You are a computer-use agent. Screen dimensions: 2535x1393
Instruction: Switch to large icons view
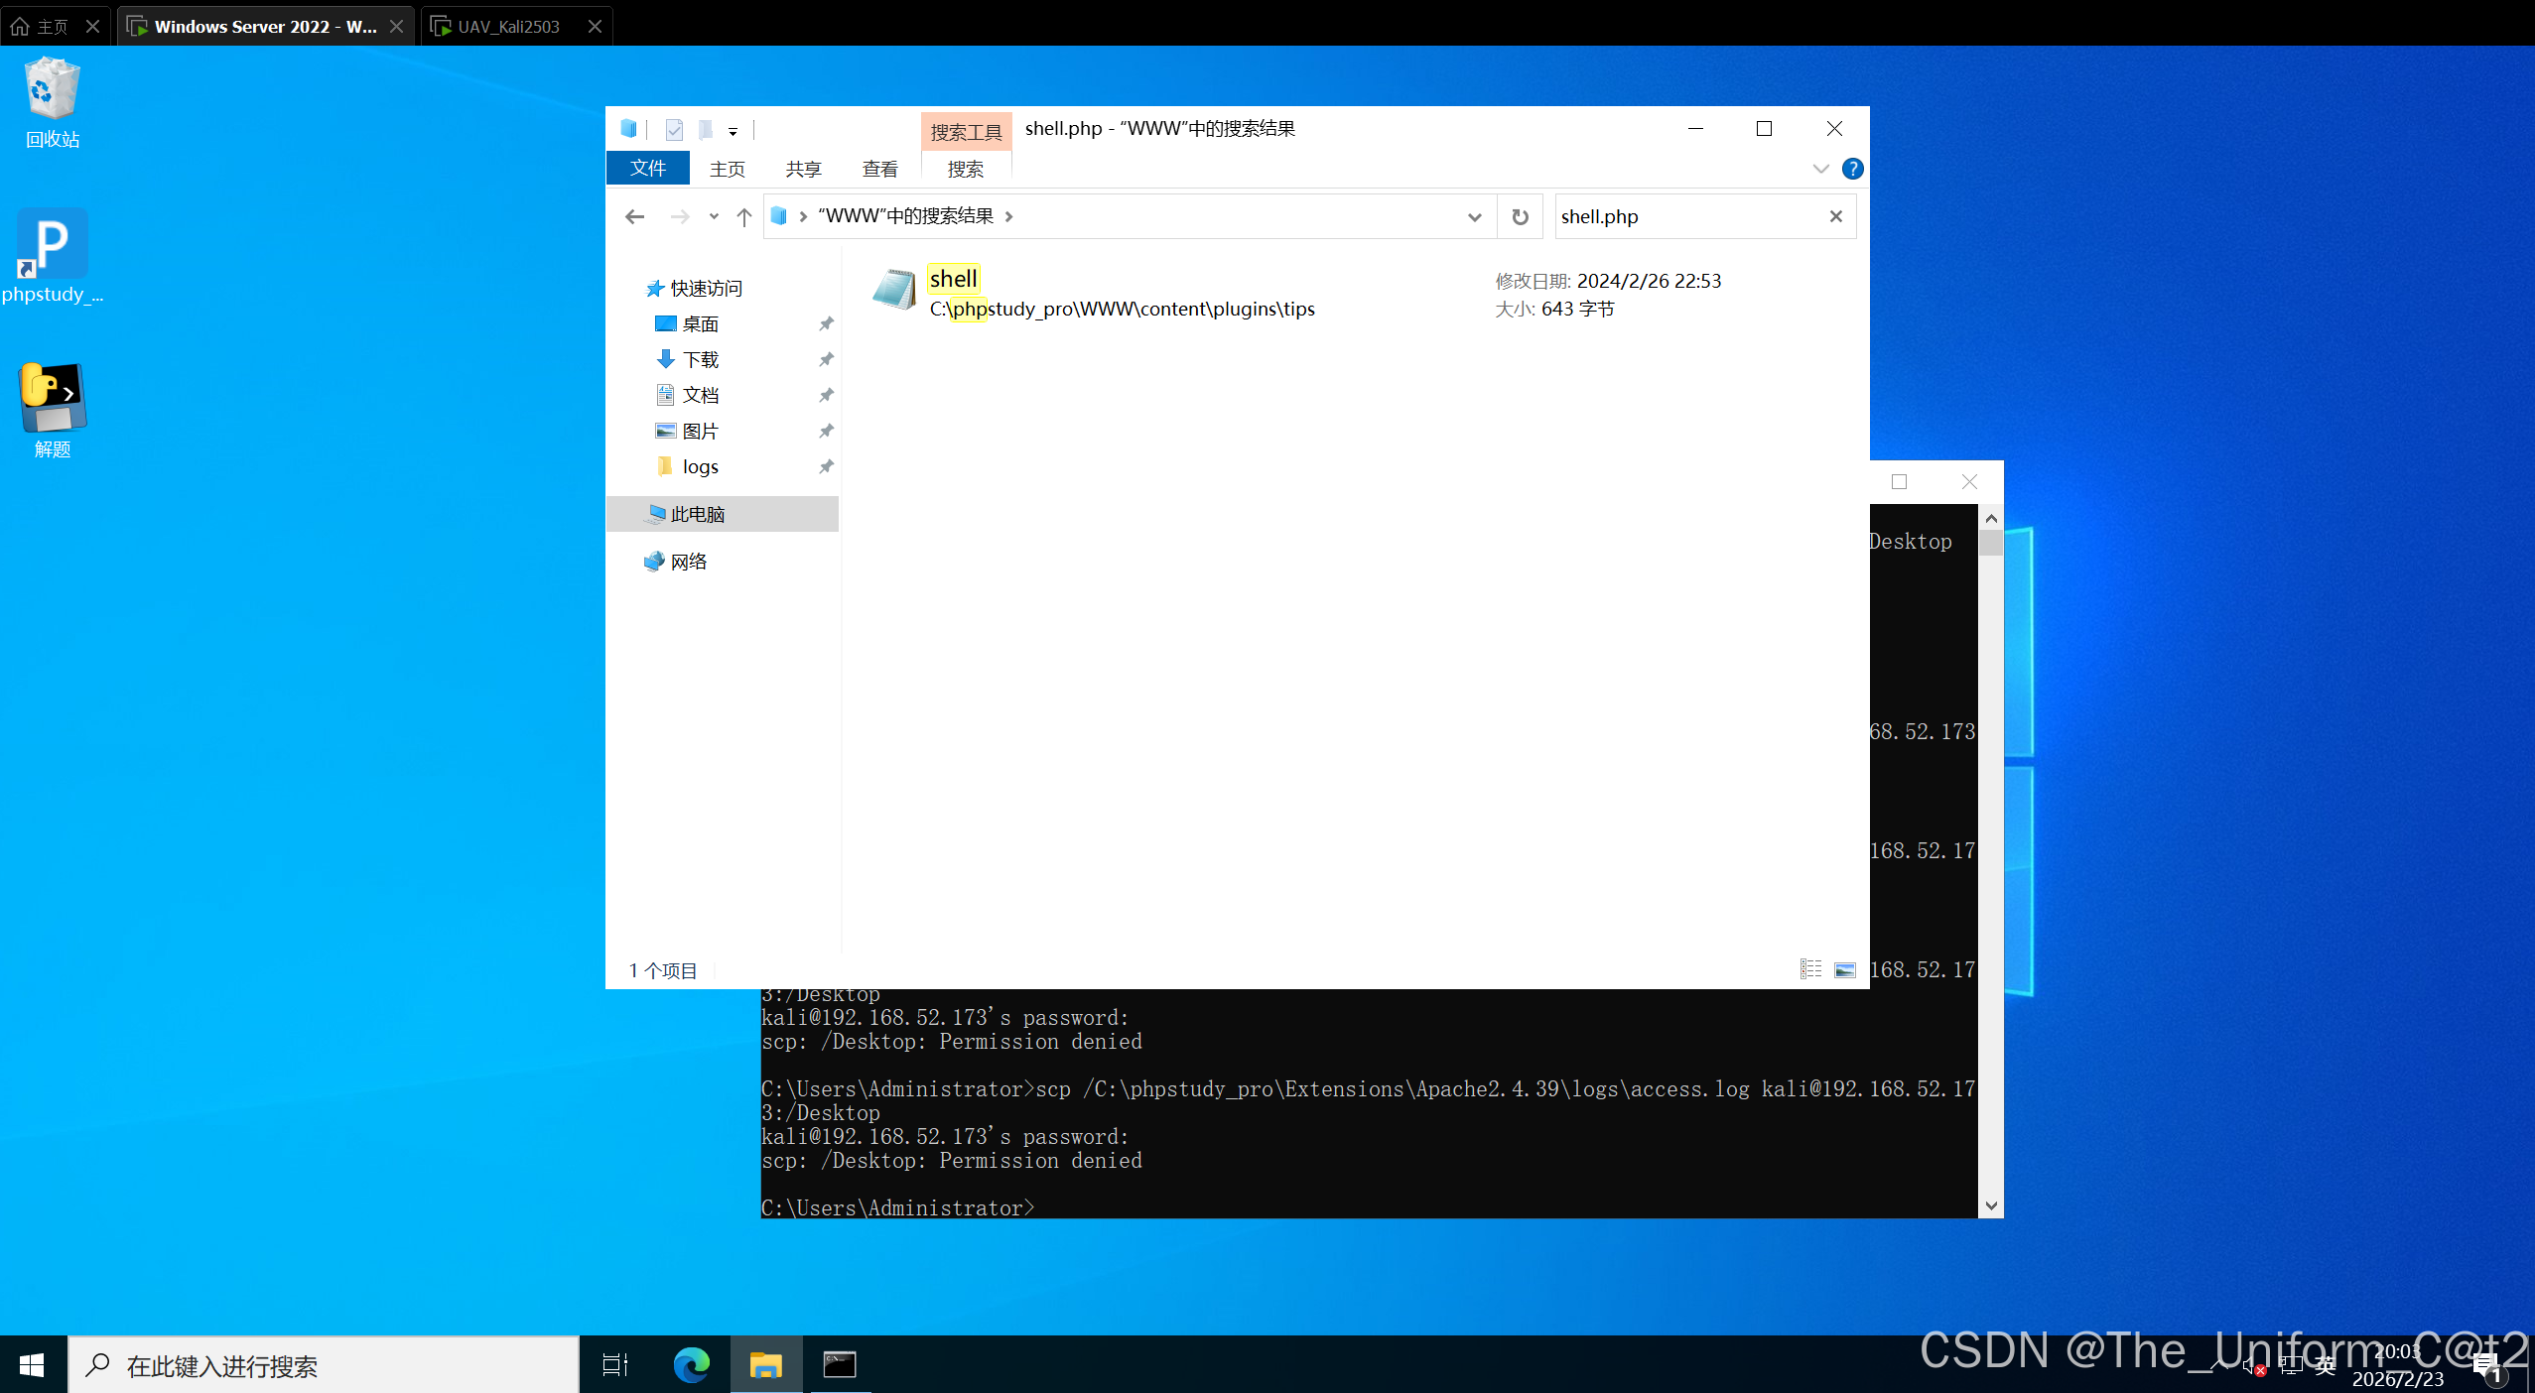coord(1844,969)
